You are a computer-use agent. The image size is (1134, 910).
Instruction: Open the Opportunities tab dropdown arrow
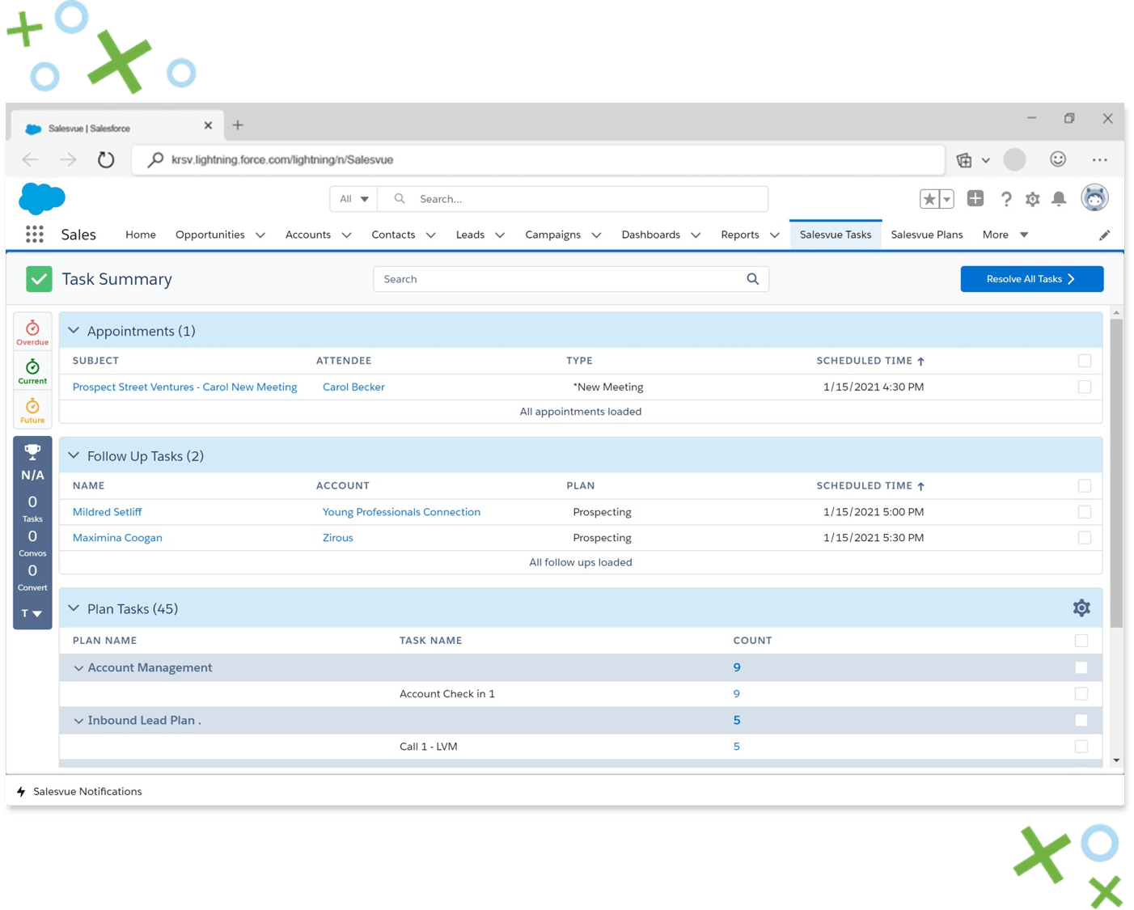pyautogui.click(x=260, y=235)
